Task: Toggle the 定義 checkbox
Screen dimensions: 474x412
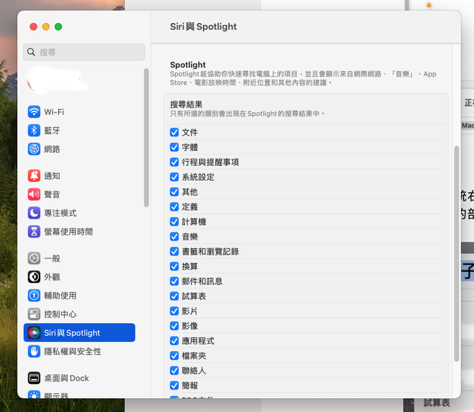Action: [x=174, y=207]
